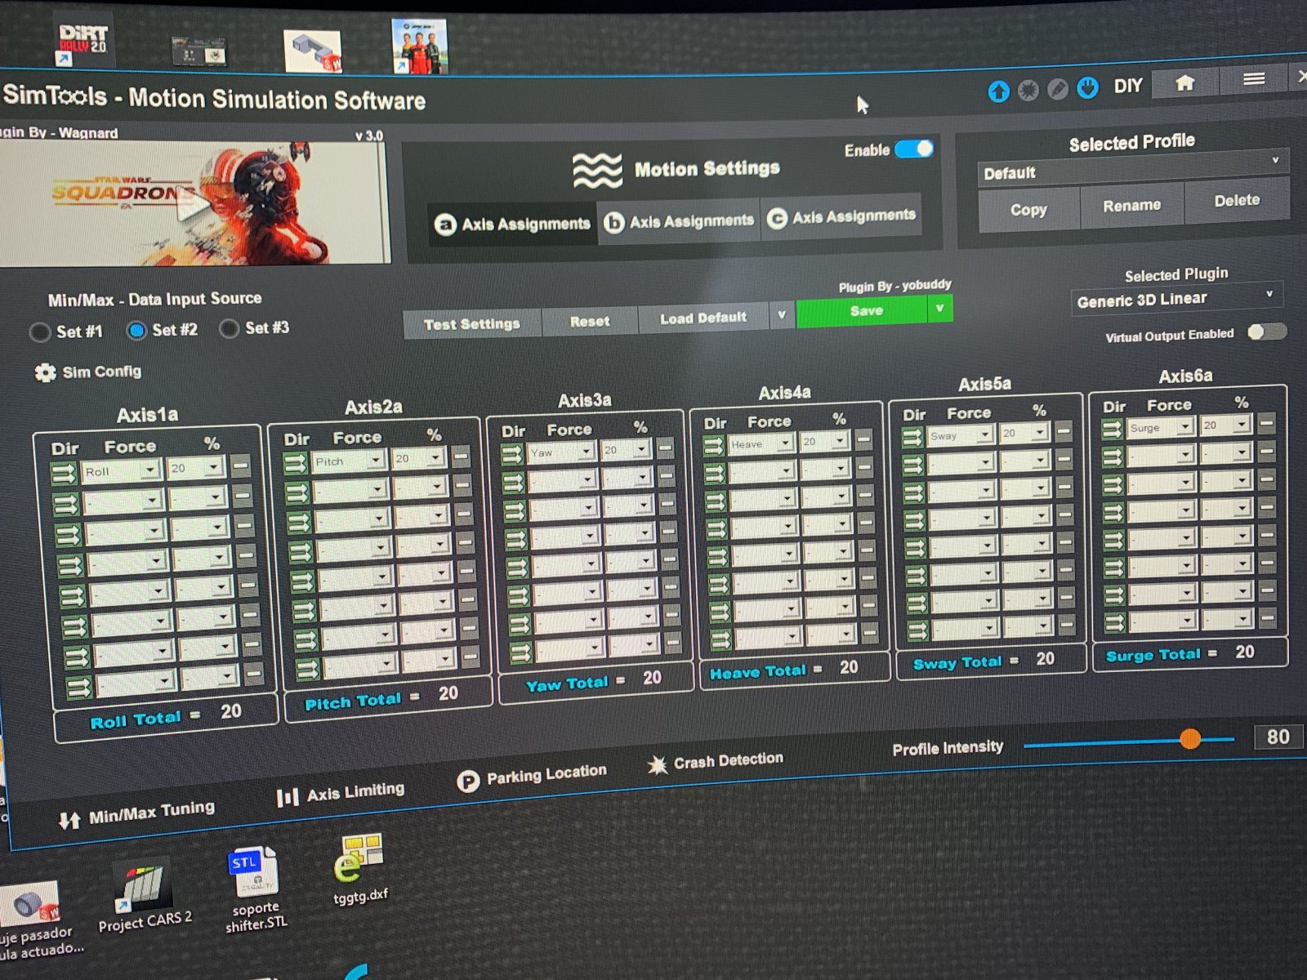Remove the Pitch force with minus button
The image size is (1307, 980).
(460, 457)
